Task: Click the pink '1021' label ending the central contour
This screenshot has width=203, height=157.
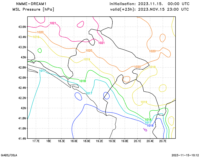Action: pos(101,43)
